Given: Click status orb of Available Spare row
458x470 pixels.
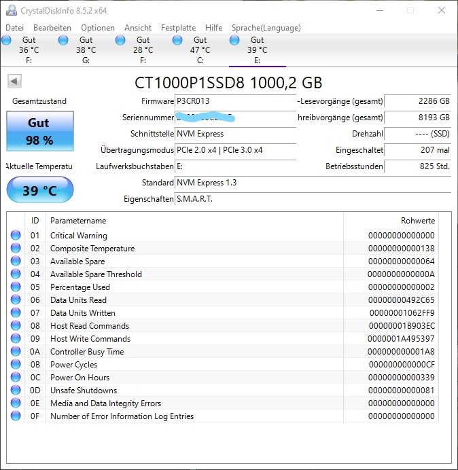Looking at the screenshot, I should (16, 261).
